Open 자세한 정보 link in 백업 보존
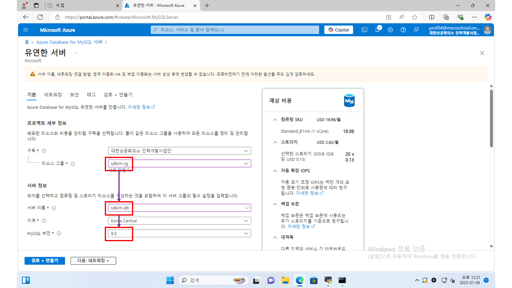 [x=301, y=226]
